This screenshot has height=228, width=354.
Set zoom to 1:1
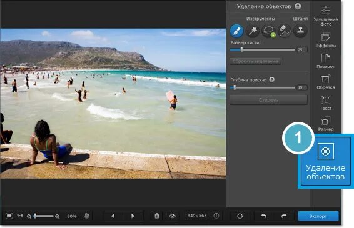click(20, 216)
